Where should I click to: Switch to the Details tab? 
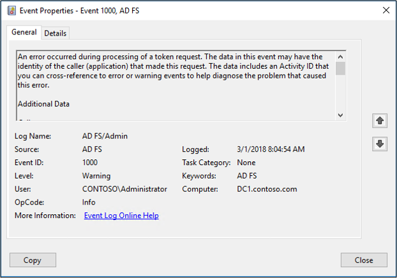pyautogui.click(x=55, y=33)
